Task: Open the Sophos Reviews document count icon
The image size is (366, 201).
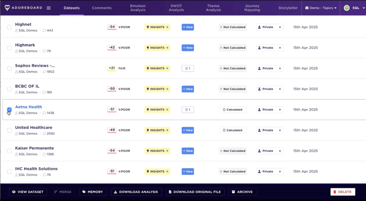Action: point(188,68)
